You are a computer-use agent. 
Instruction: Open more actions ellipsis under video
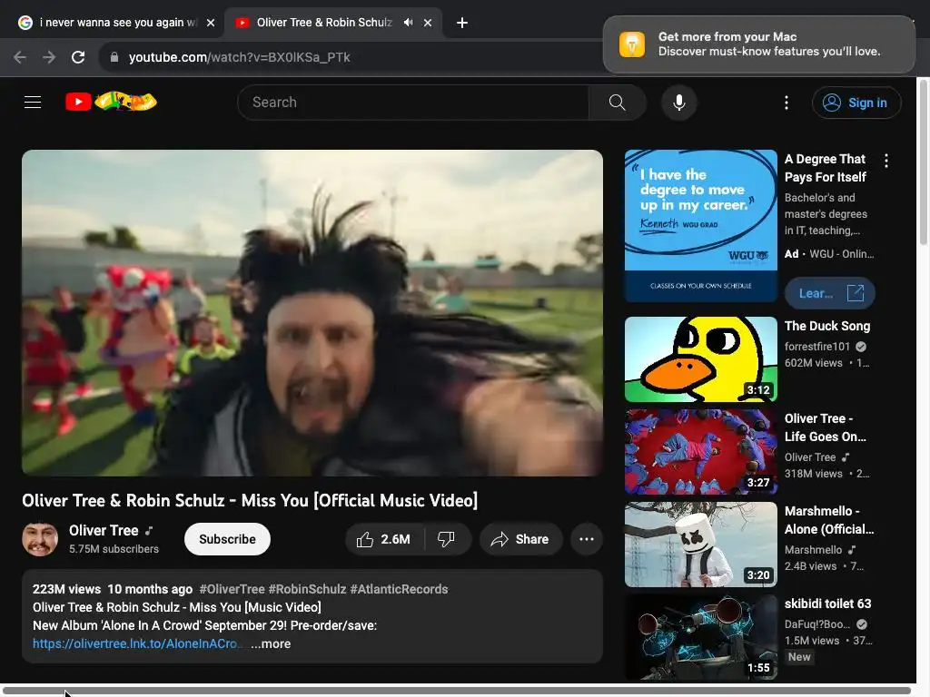[587, 539]
